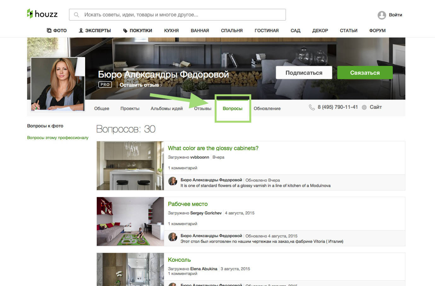Expand the Оставить отзыв chevron
The width and height of the screenshot is (435, 286).
160,85
